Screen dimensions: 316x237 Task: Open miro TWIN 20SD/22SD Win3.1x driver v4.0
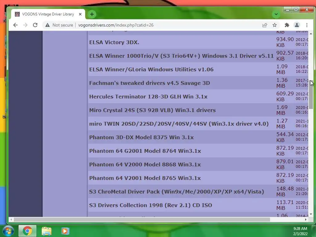pyautogui.click(x=179, y=124)
